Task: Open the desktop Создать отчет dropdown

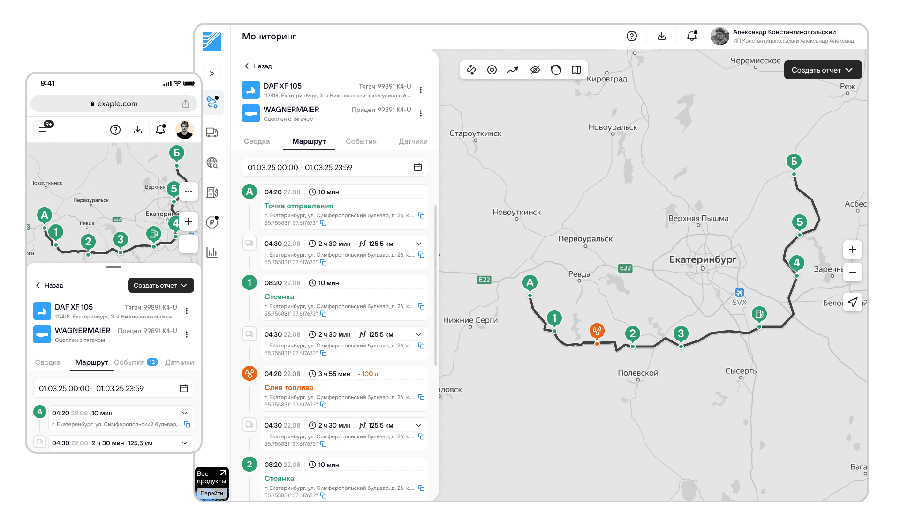Action: (x=822, y=70)
